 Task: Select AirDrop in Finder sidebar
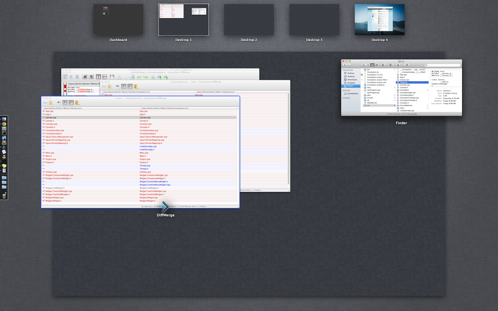[351, 73]
